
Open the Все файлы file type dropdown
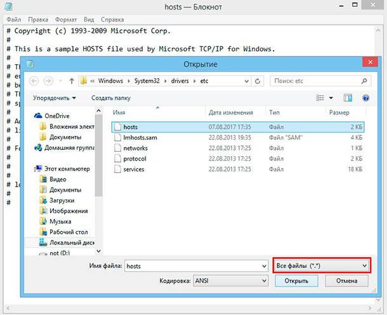click(x=322, y=266)
